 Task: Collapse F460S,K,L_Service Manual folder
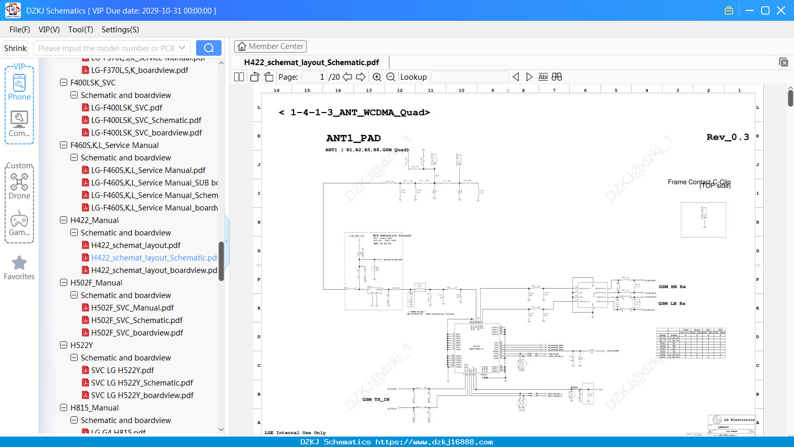[x=64, y=145]
